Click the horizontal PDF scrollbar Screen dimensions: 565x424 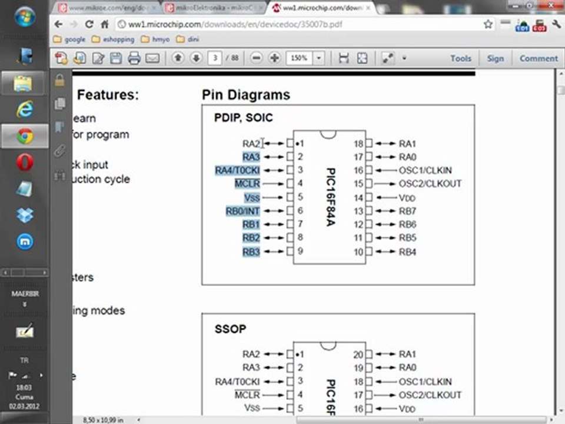[421, 420]
